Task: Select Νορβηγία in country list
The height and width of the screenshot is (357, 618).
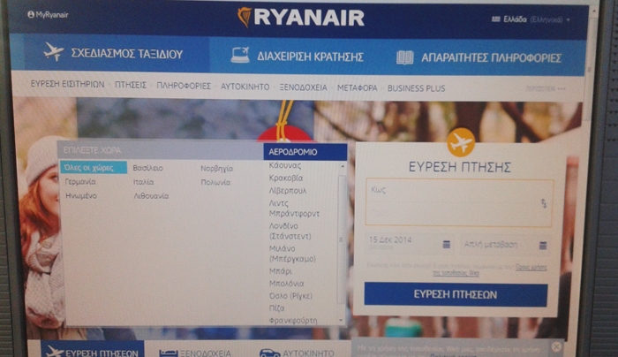Action: coord(217,169)
